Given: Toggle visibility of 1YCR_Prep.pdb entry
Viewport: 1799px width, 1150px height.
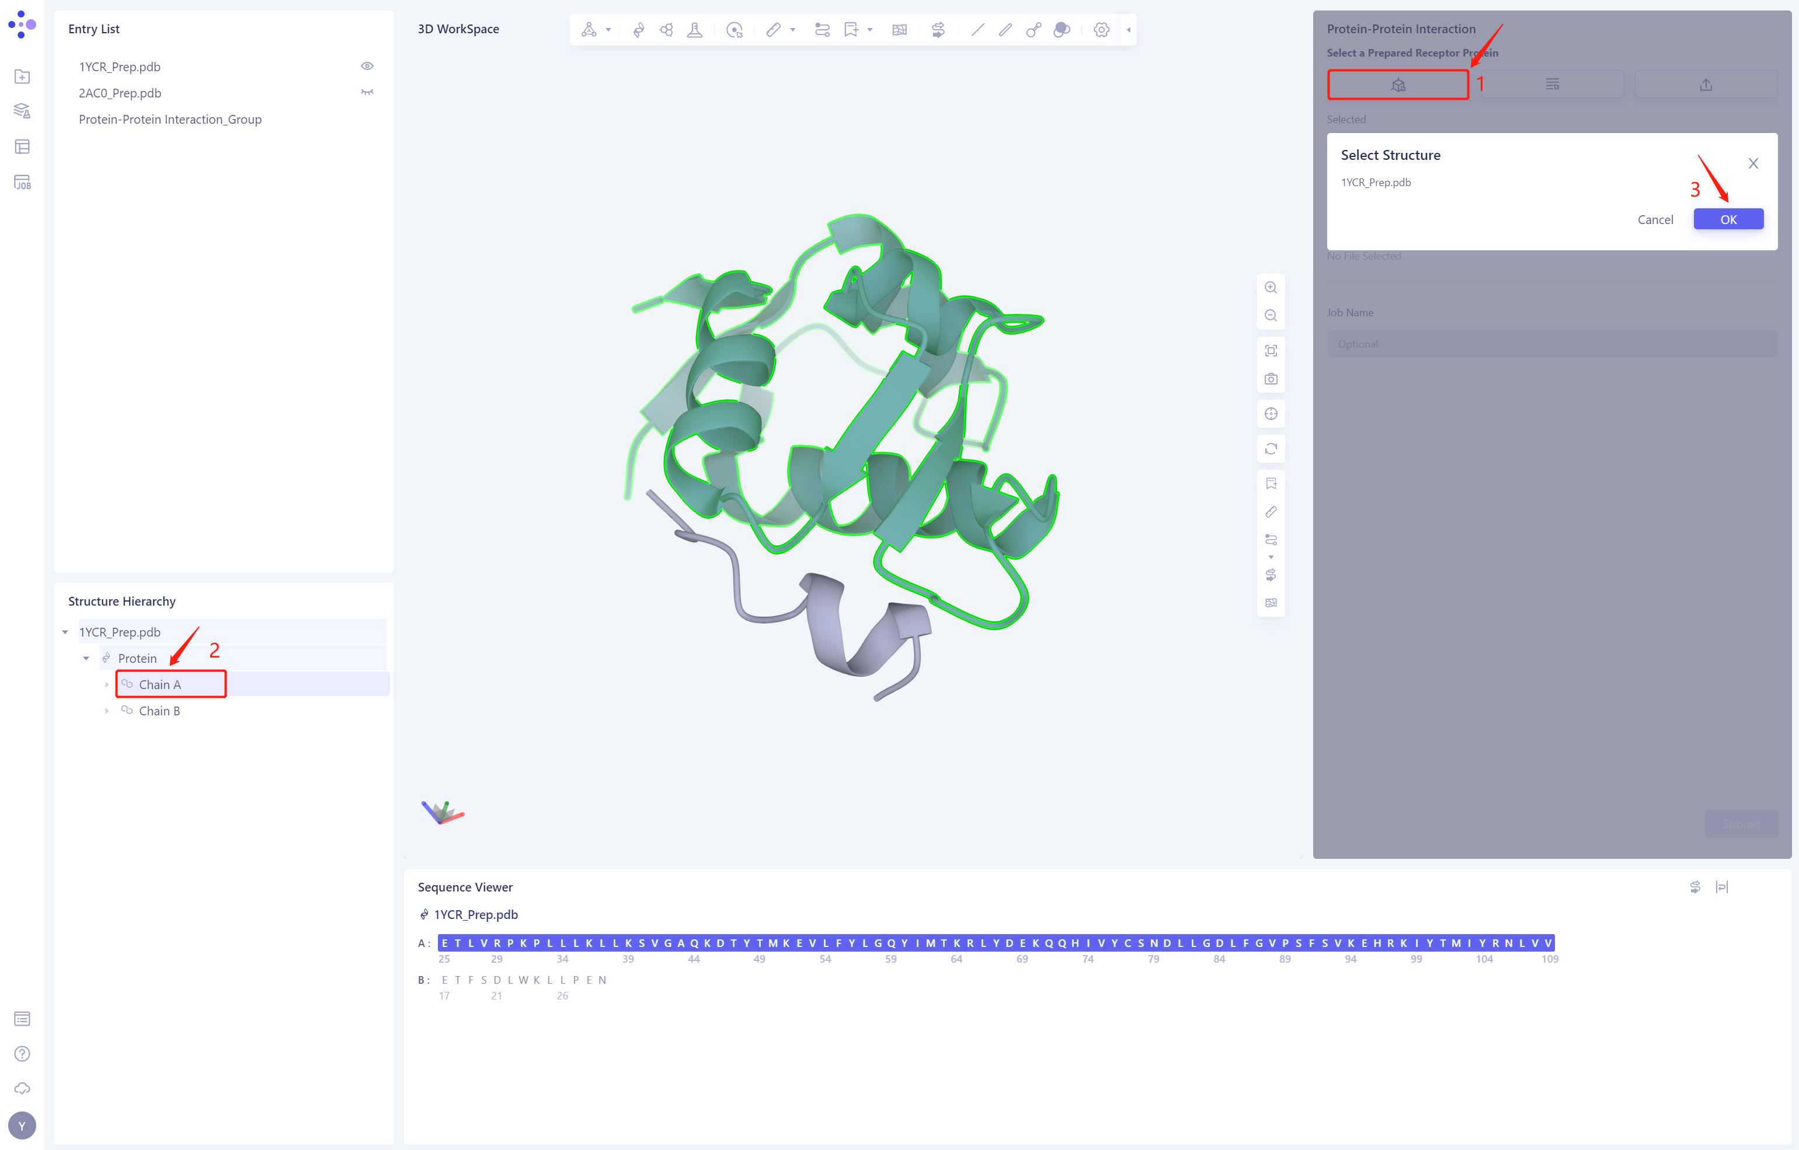Looking at the screenshot, I should point(367,66).
